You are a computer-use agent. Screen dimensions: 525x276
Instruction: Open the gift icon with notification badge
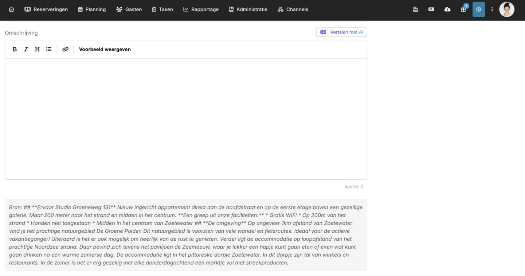click(463, 9)
